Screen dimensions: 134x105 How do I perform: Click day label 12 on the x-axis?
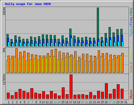(51, 102)
